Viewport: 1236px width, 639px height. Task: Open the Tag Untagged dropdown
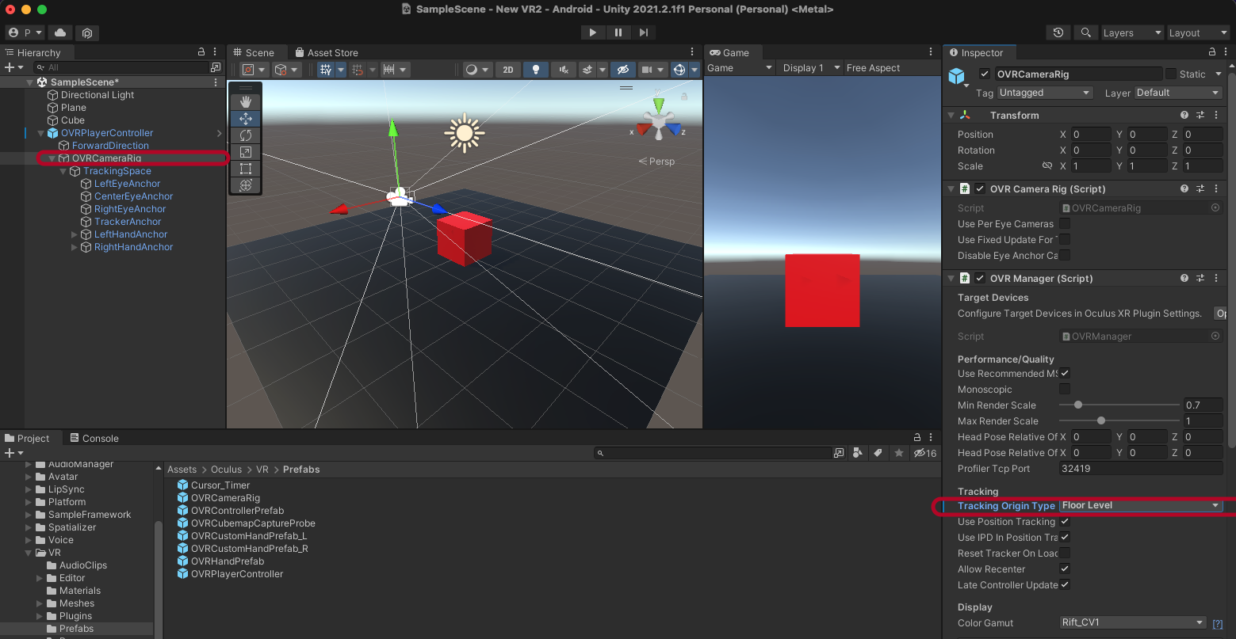(x=1045, y=93)
